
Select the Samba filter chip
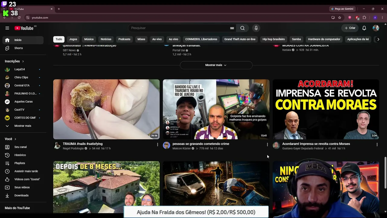(x=296, y=39)
